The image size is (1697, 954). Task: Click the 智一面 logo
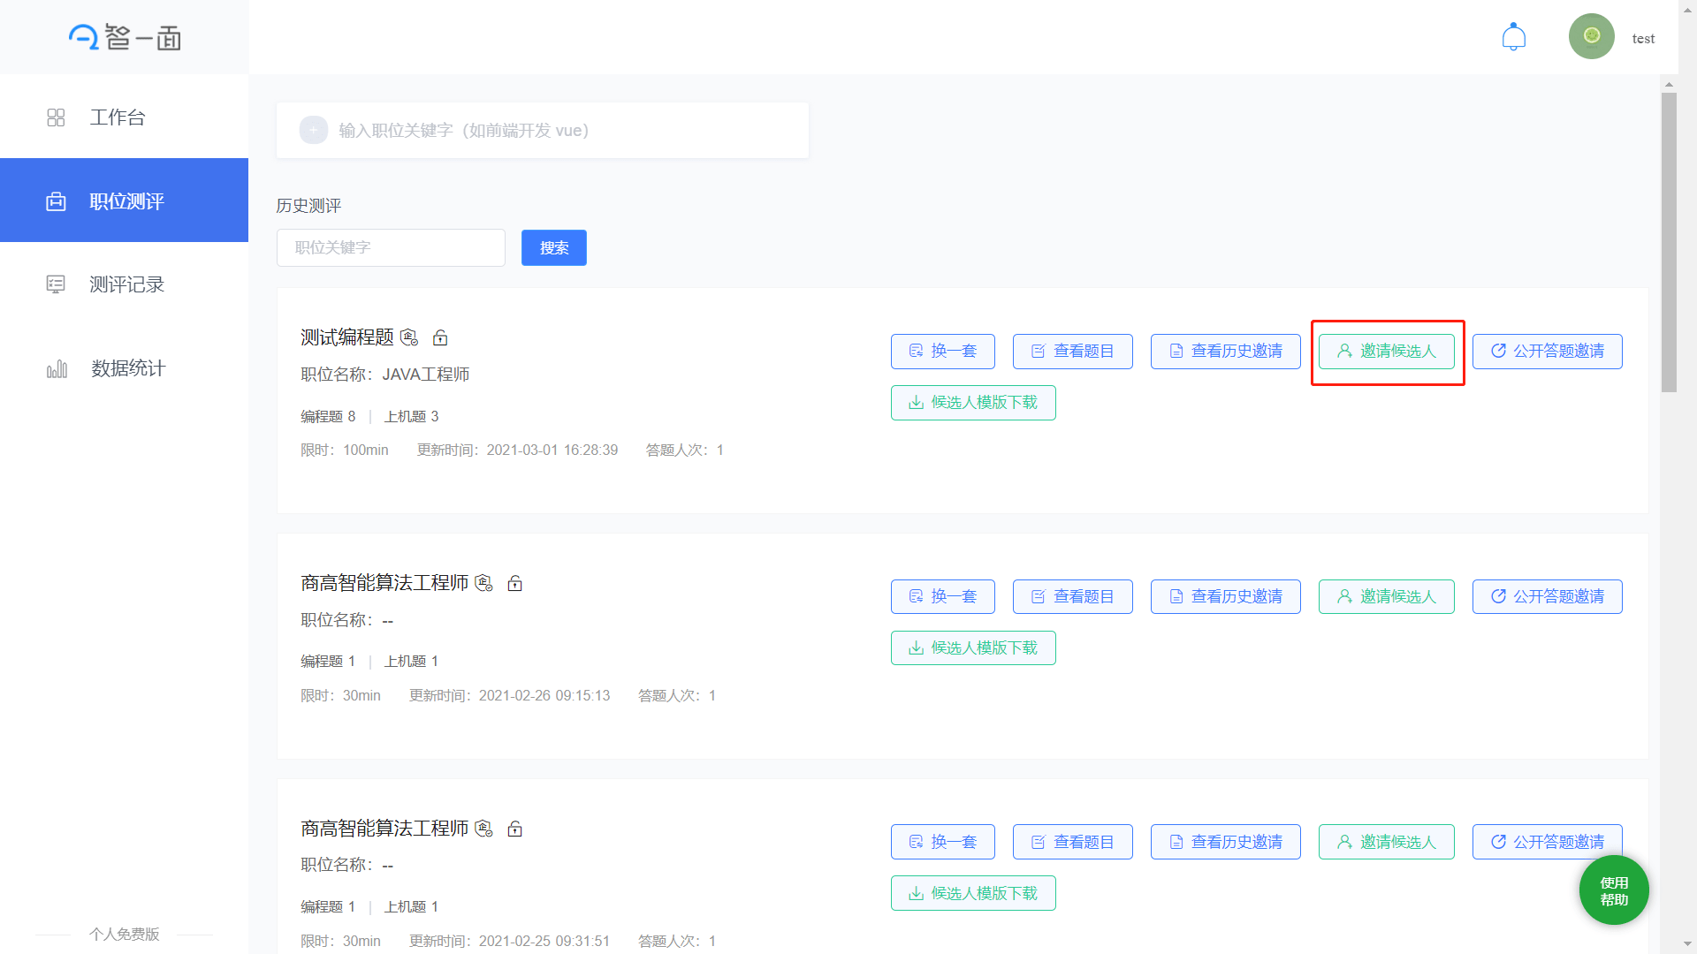coord(125,37)
